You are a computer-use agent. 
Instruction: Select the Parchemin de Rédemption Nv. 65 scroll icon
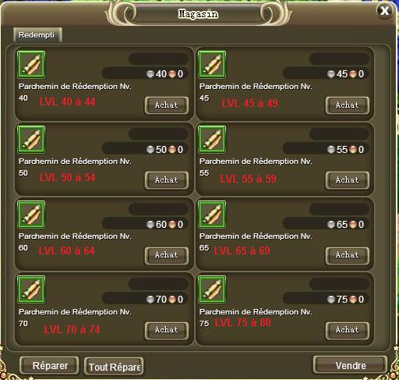212,215
